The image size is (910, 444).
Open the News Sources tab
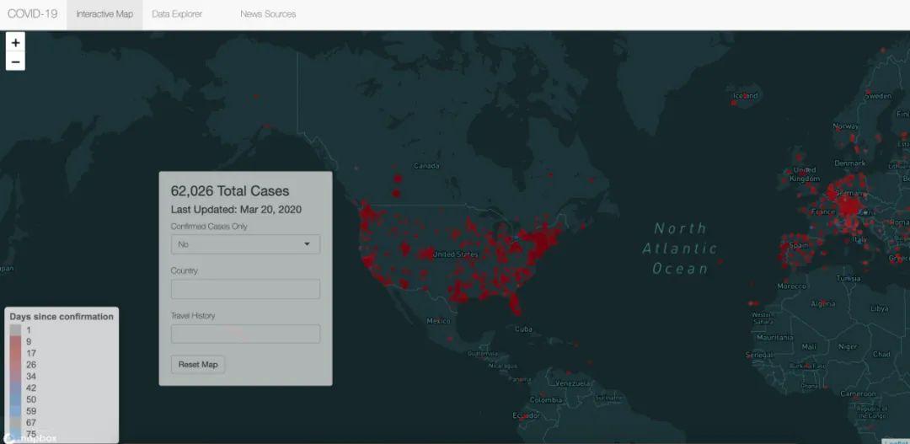pyautogui.click(x=268, y=14)
